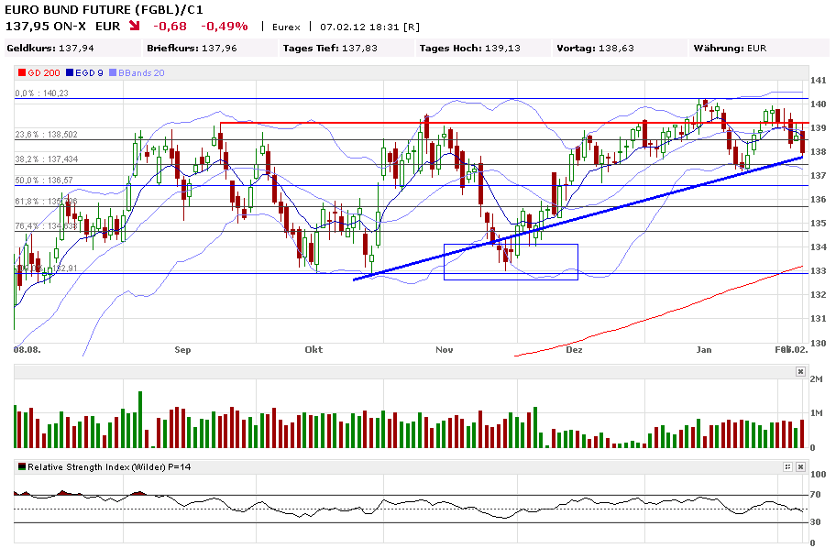The width and height of the screenshot is (836, 548).
Task: Click the Eurex exchange label
Action: [286, 27]
